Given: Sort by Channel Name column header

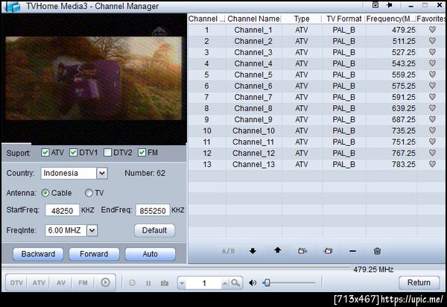Looking at the screenshot, I should point(253,19).
